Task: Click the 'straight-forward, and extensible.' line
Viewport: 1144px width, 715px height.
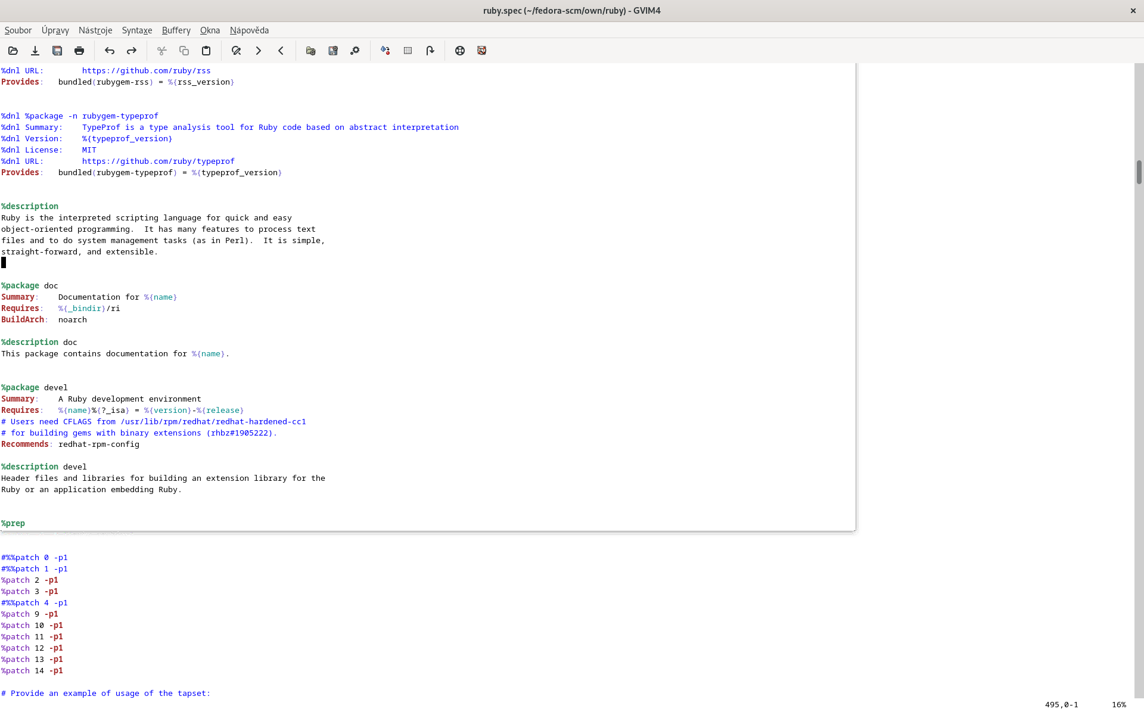Action: pyautogui.click(x=80, y=251)
